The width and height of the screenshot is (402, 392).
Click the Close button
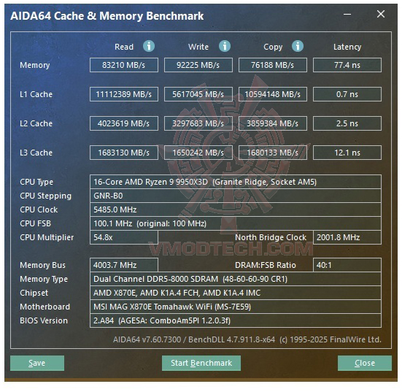pos(365,363)
